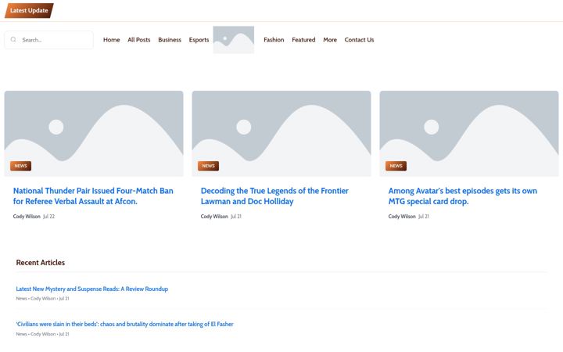563x352 pixels.
Task: Open Among Avatar's best episodes headline
Action: pos(463,196)
